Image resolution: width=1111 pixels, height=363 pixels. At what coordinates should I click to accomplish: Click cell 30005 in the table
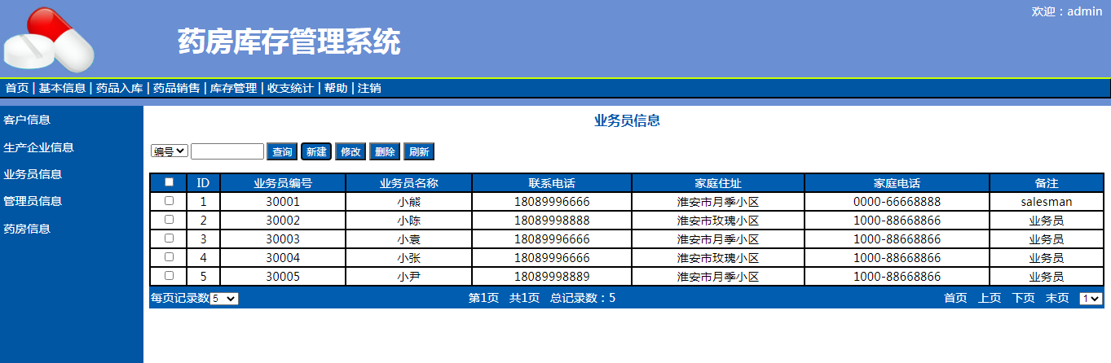point(283,276)
